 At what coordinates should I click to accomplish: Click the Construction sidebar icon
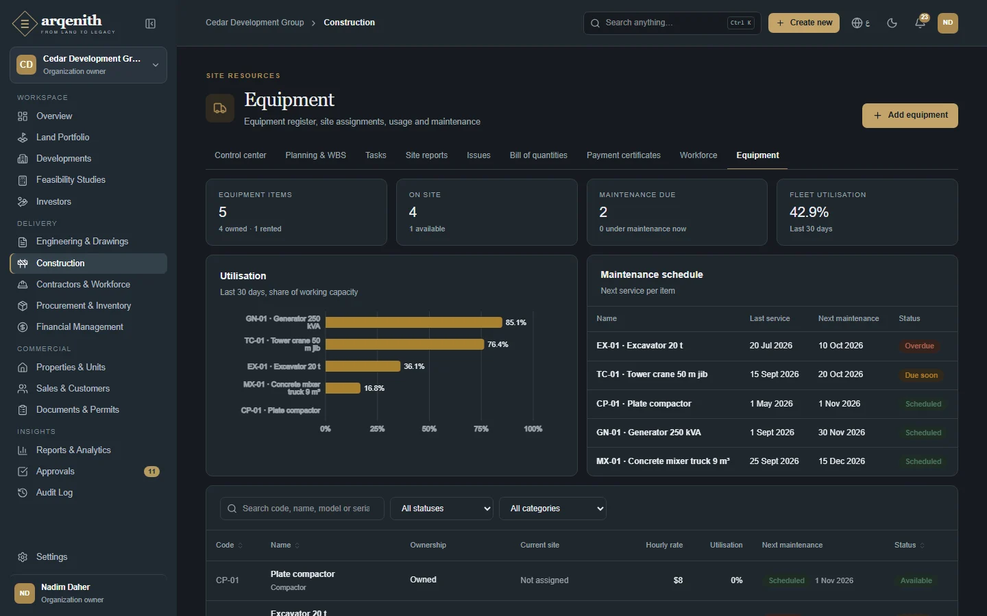coord(23,264)
